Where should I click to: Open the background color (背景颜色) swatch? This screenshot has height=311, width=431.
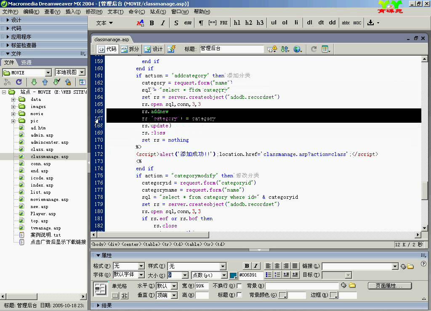282,295
